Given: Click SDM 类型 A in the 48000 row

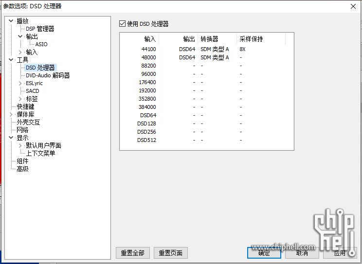Looking at the screenshot, I should [x=215, y=57].
